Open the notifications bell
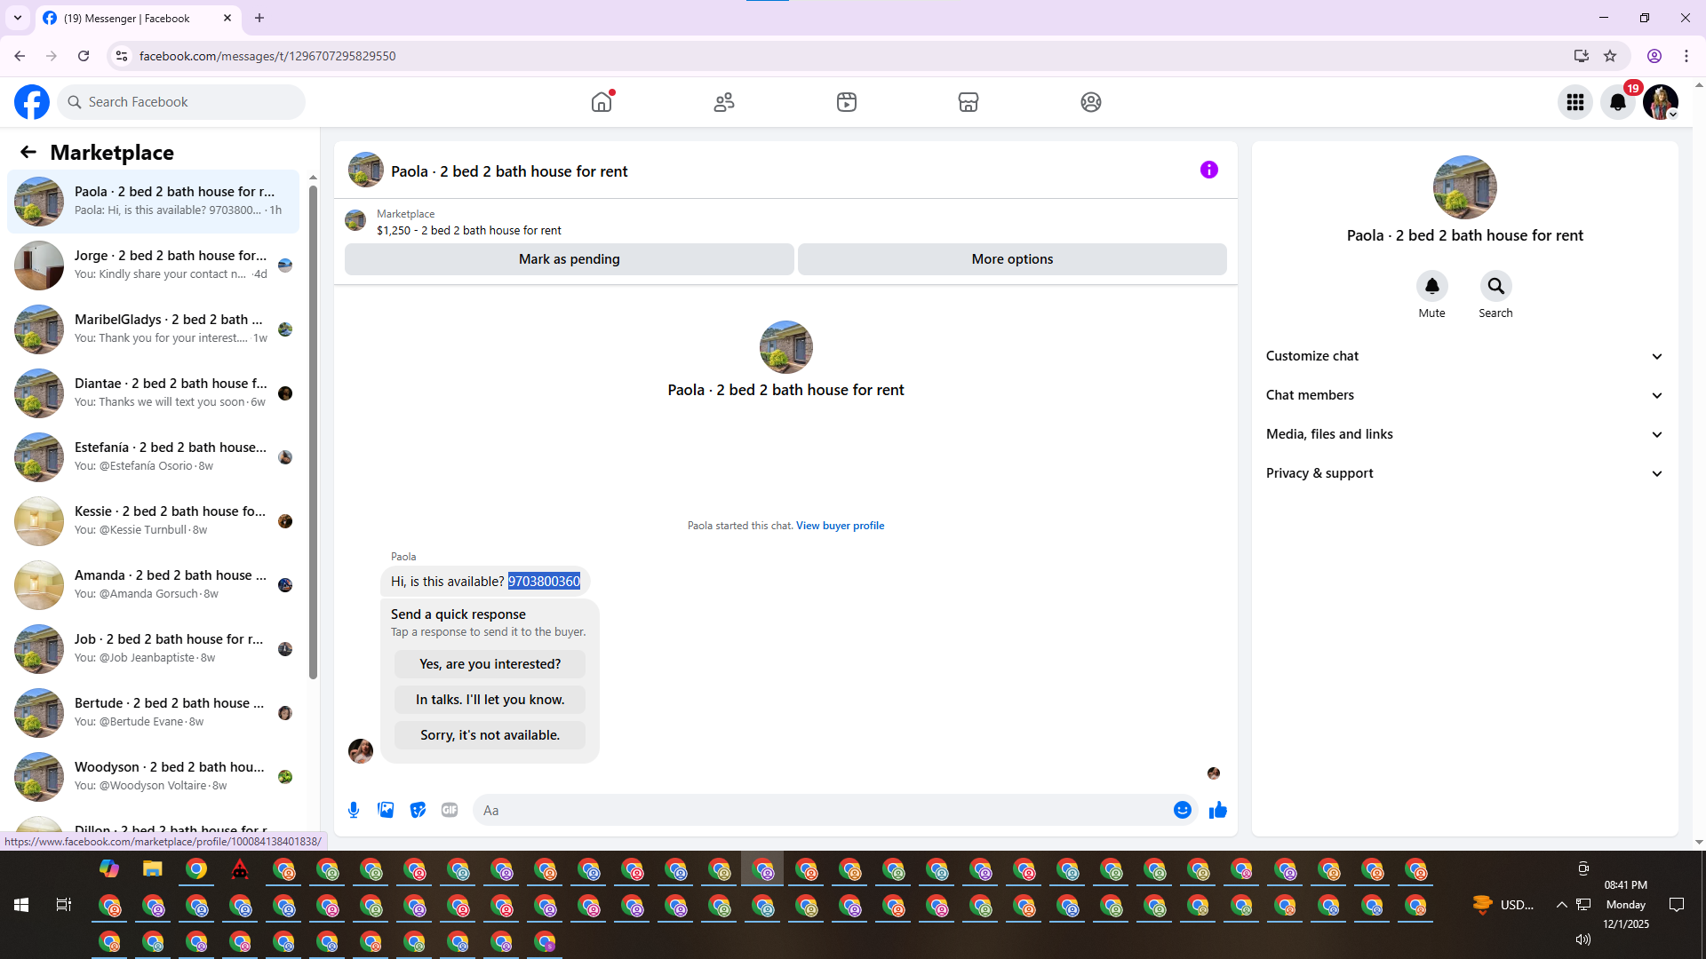Screen dimensions: 1706x959 click(1618, 102)
